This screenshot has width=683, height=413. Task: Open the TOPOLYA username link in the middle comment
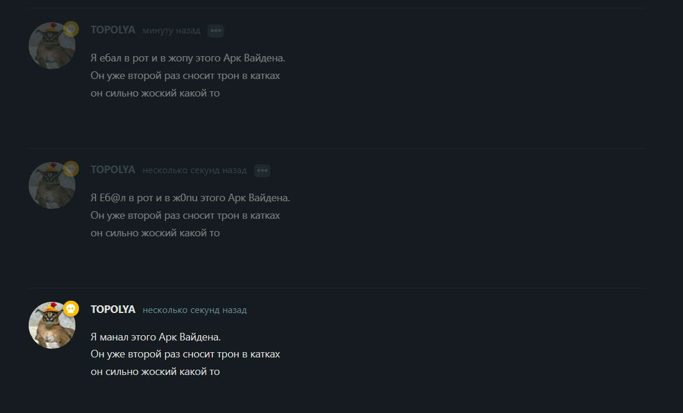click(x=113, y=170)
